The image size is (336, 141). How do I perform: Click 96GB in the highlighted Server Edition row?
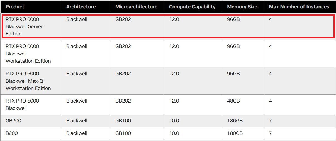[x=233, y=20]
